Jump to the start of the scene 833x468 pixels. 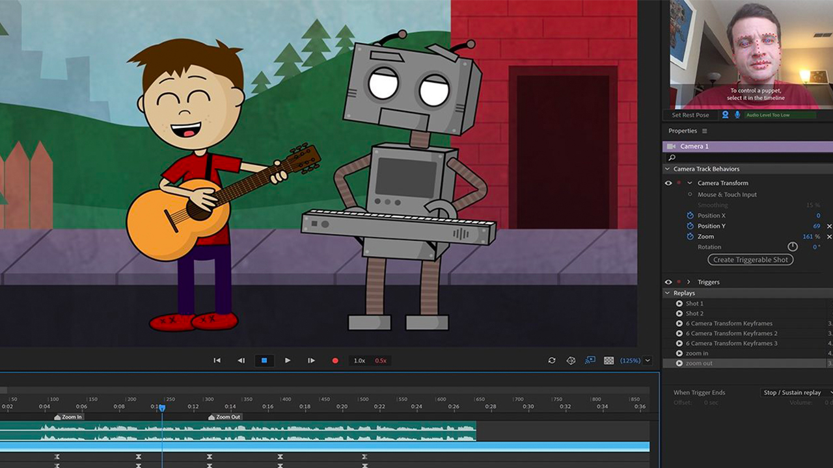point(217,361)
